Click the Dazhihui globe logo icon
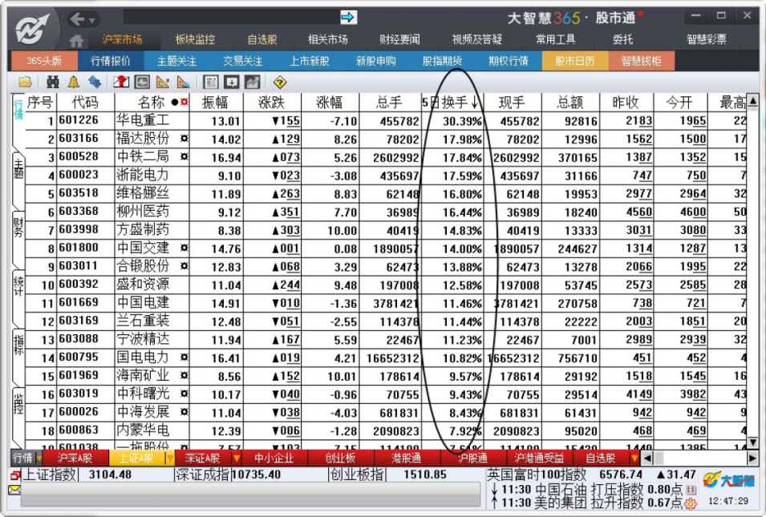This screenshot has height=517, width=766. [33, 29]
